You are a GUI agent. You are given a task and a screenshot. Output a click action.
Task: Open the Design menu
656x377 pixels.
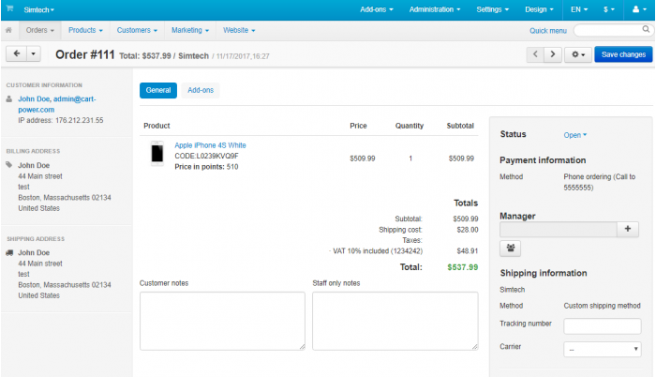(539, 9)
